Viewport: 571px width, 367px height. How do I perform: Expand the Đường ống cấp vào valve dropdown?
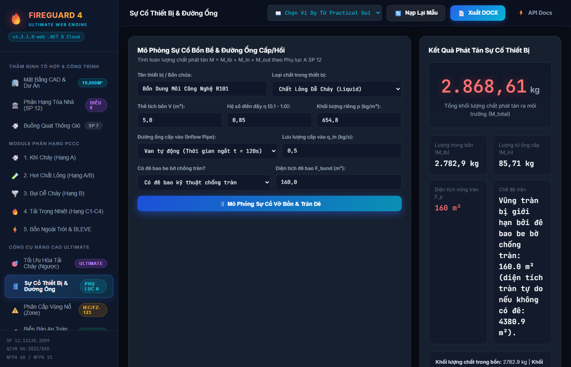pyautogui.click(x=207, y=151)
